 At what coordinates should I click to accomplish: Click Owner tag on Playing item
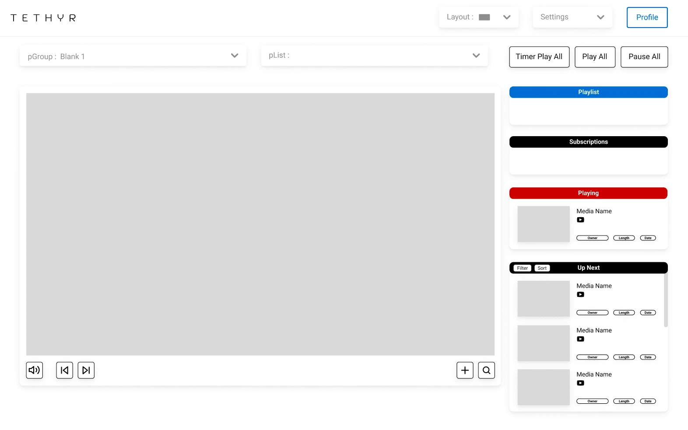(593, 238)
